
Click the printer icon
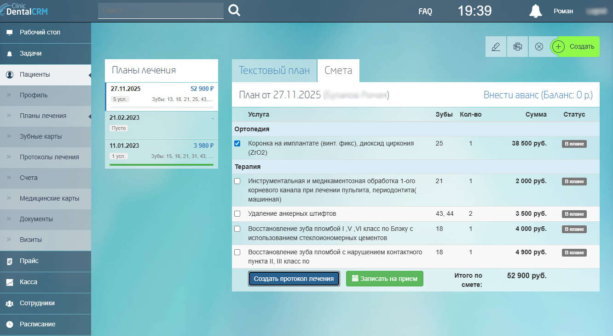pyautogui.click(x=518, y=47)
